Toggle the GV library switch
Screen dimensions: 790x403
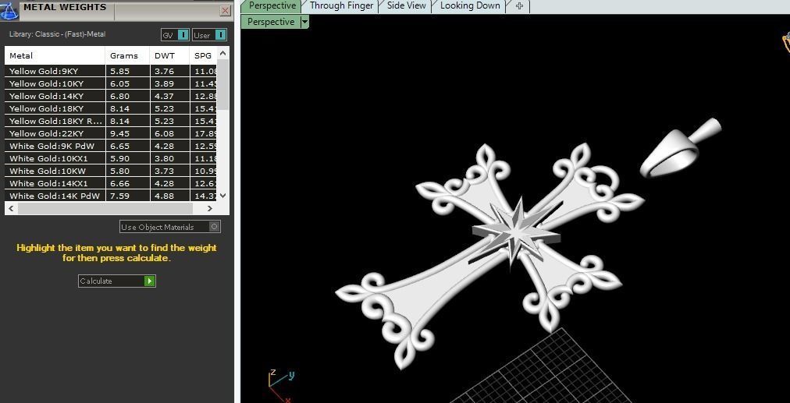pyautogui.click(x=176, y=35)
